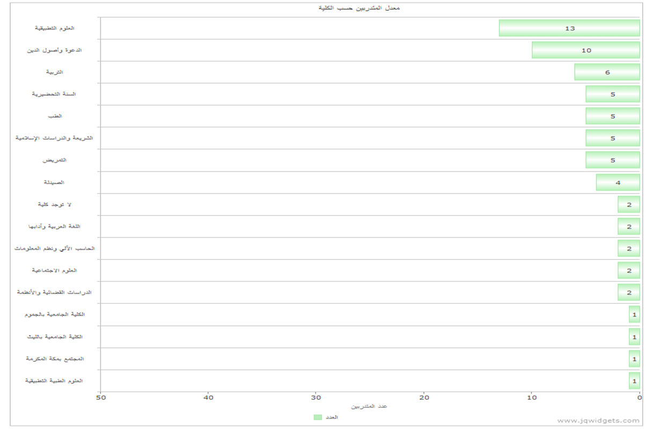Click the label المجتمع بمكة المكرمة
Screen dimensions: 652x433
(54, 359)
